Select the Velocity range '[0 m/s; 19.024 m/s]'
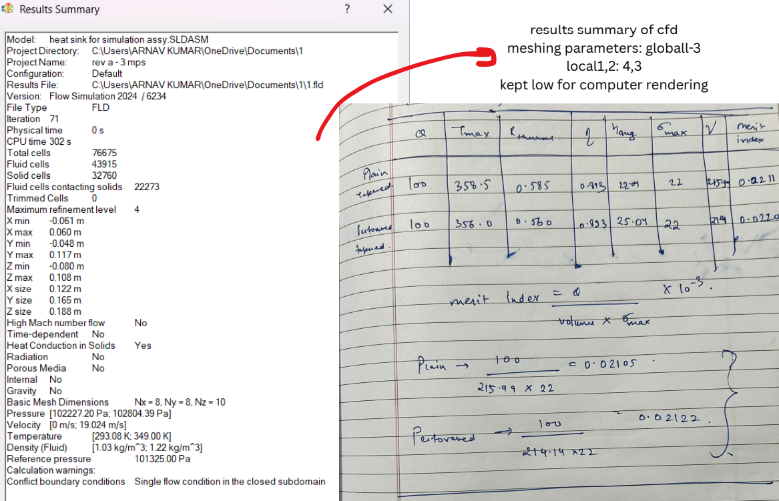 pyautogui.click(x=88, y=425)
